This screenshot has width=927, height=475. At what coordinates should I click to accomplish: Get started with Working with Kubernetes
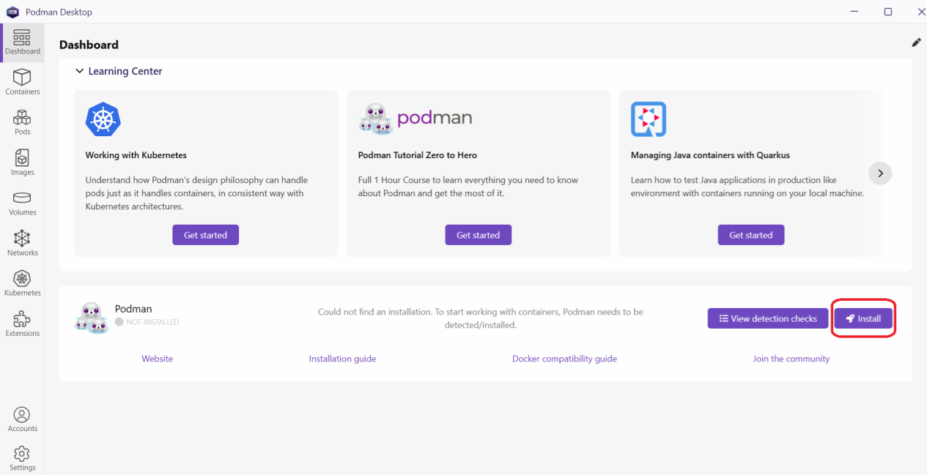pyautogui.click(x=205, y=234)
